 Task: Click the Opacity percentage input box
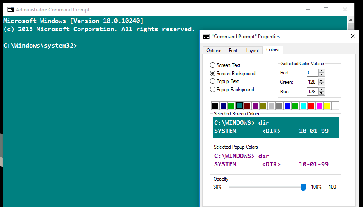(332, 187)
